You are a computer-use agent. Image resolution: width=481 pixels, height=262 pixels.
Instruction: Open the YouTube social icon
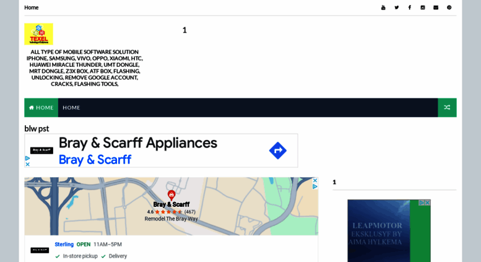[x=383, y=7]
